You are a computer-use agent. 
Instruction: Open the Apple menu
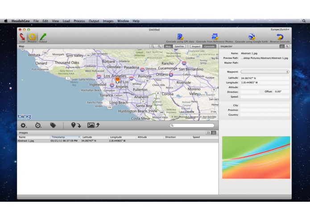[6, 21]
